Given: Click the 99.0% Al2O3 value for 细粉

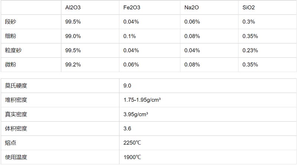Looking at the screenshot, I should [x=73, y=36].
